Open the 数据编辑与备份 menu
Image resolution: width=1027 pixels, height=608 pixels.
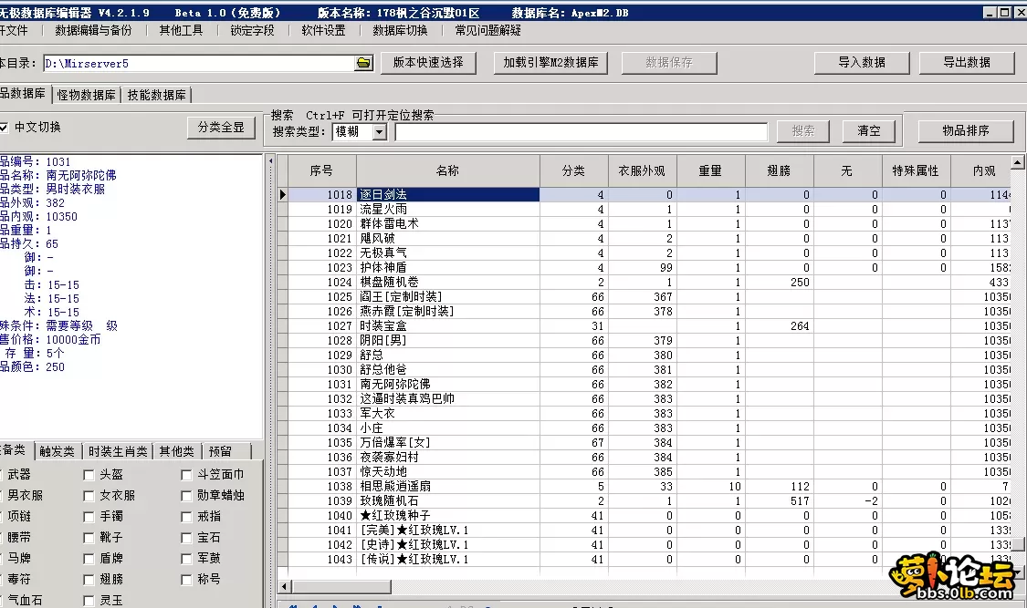click(93, 30)
